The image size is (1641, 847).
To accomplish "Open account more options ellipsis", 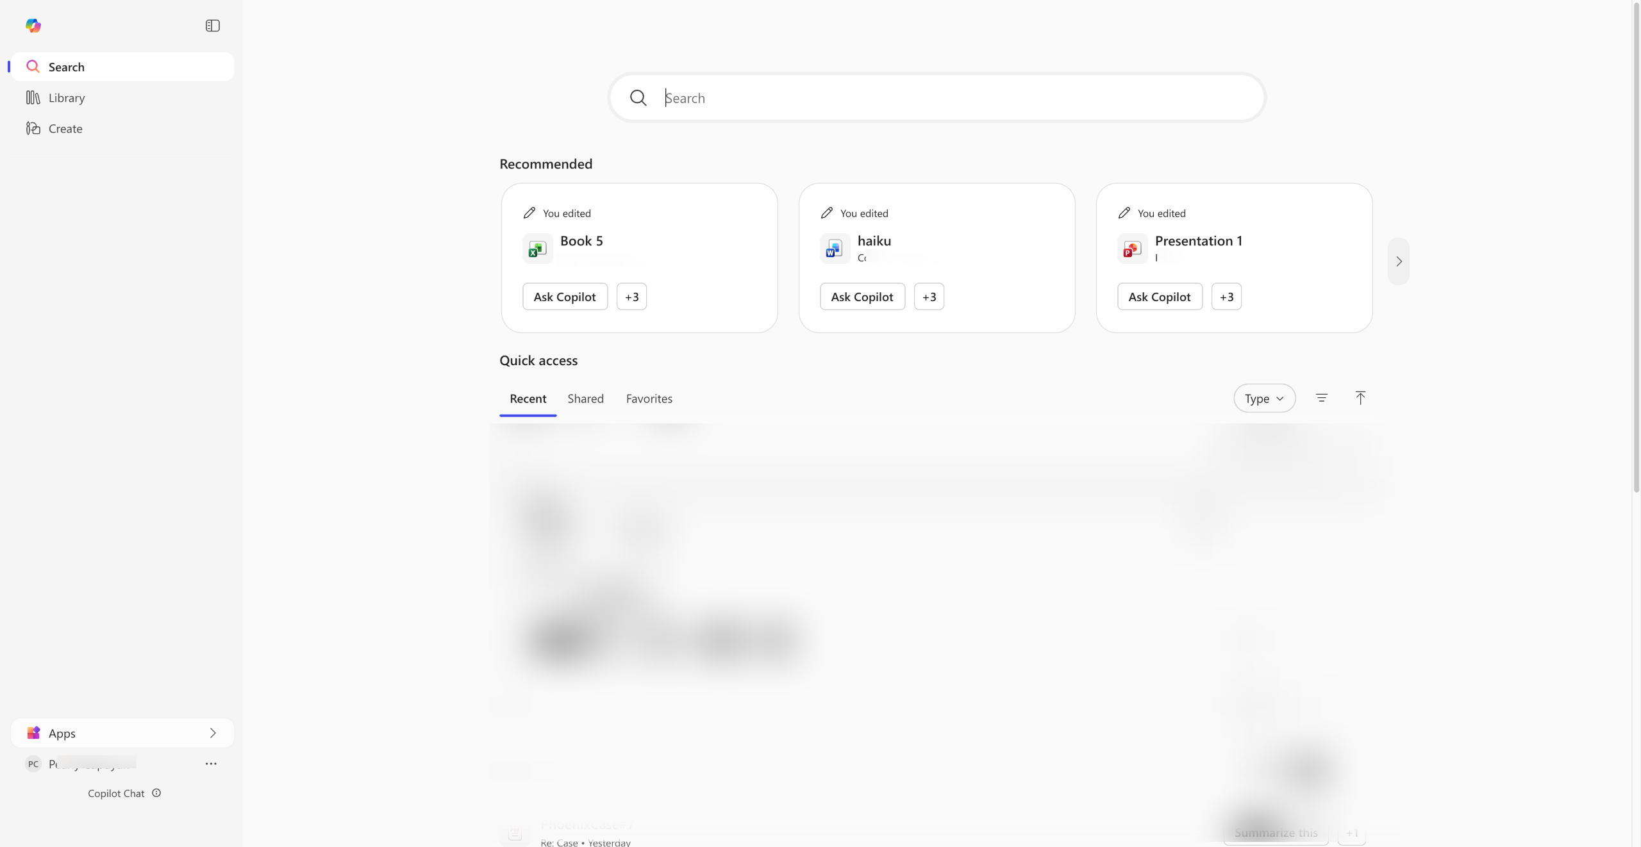I will point(211,764).
